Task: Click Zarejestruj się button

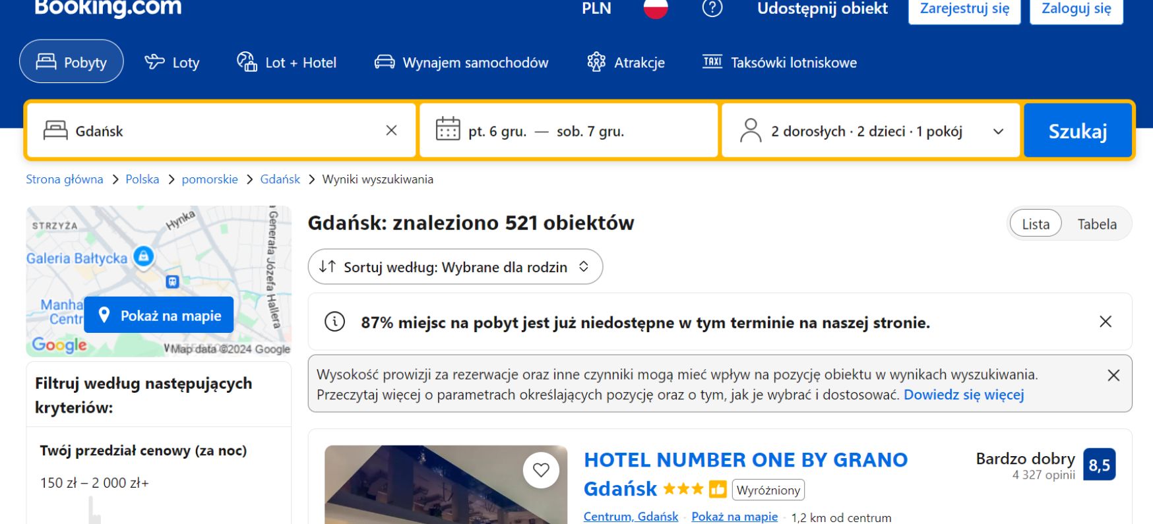Action: (x=964, y=10)
